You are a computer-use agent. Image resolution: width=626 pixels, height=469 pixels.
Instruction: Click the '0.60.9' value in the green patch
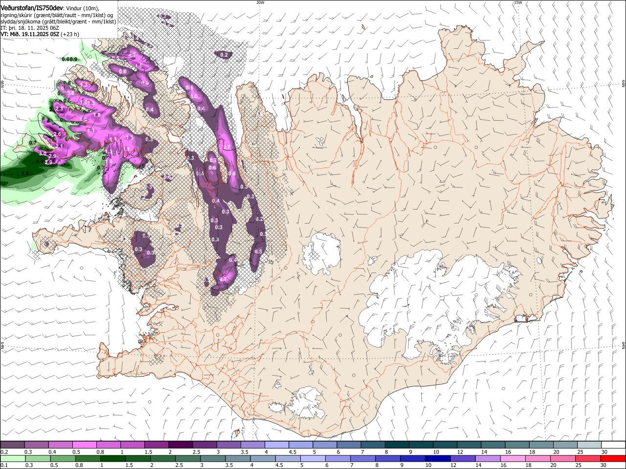69,59
